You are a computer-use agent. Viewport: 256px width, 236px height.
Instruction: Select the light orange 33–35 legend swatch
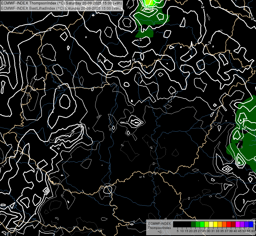(220, 224)
